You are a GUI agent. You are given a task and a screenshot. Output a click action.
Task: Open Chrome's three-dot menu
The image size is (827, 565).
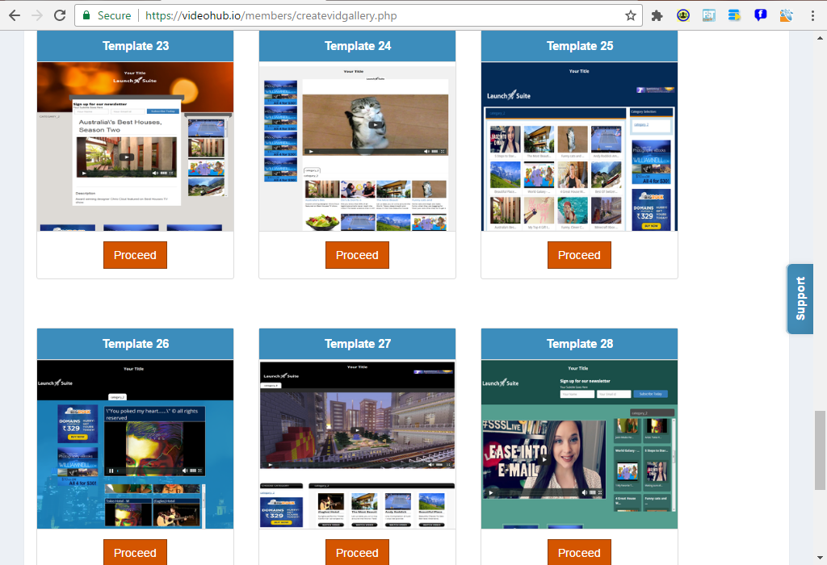tap(812, 15)
